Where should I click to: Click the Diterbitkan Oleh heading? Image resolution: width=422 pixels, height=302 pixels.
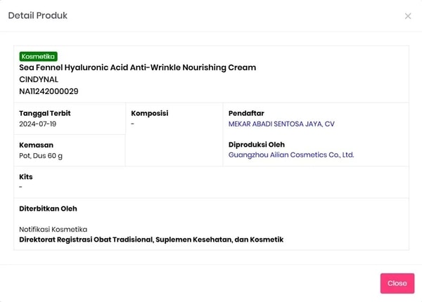48,209
